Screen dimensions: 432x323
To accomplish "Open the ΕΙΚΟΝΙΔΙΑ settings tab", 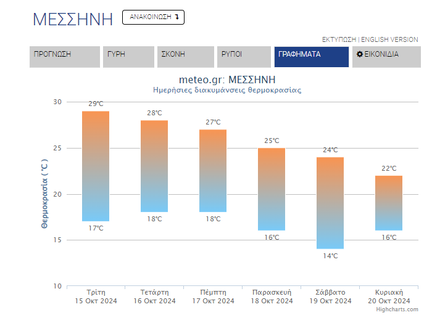I will pyautogui.click(x=386, y=57).
